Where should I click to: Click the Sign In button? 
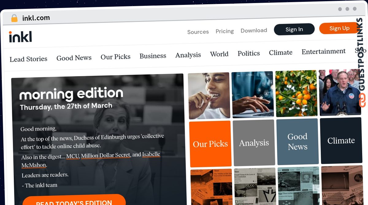tap(294, 29)
